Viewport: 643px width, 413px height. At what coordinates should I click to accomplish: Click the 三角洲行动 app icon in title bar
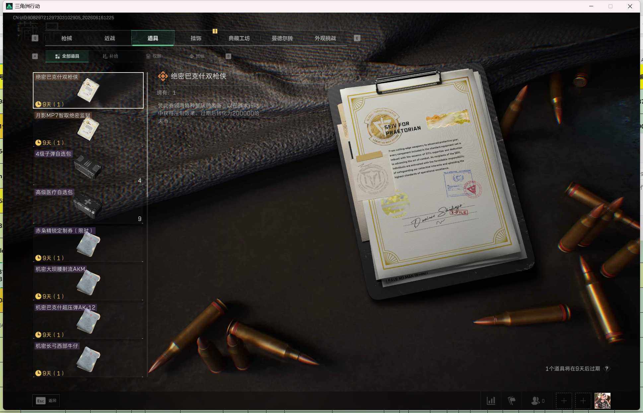9,6
